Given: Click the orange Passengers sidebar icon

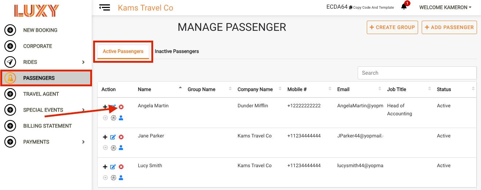Looking at the screenshot, I should click(10, 78).
